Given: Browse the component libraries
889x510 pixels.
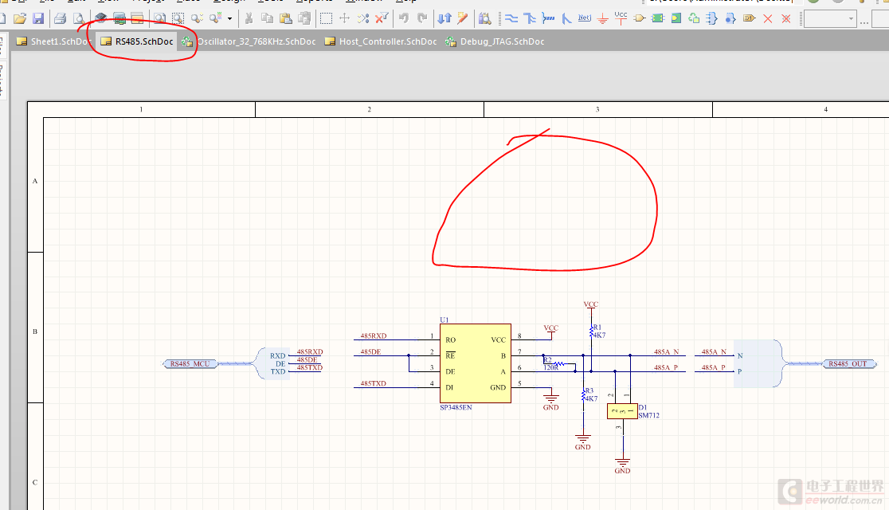Looking at the screenshot, I should (485, 18).
